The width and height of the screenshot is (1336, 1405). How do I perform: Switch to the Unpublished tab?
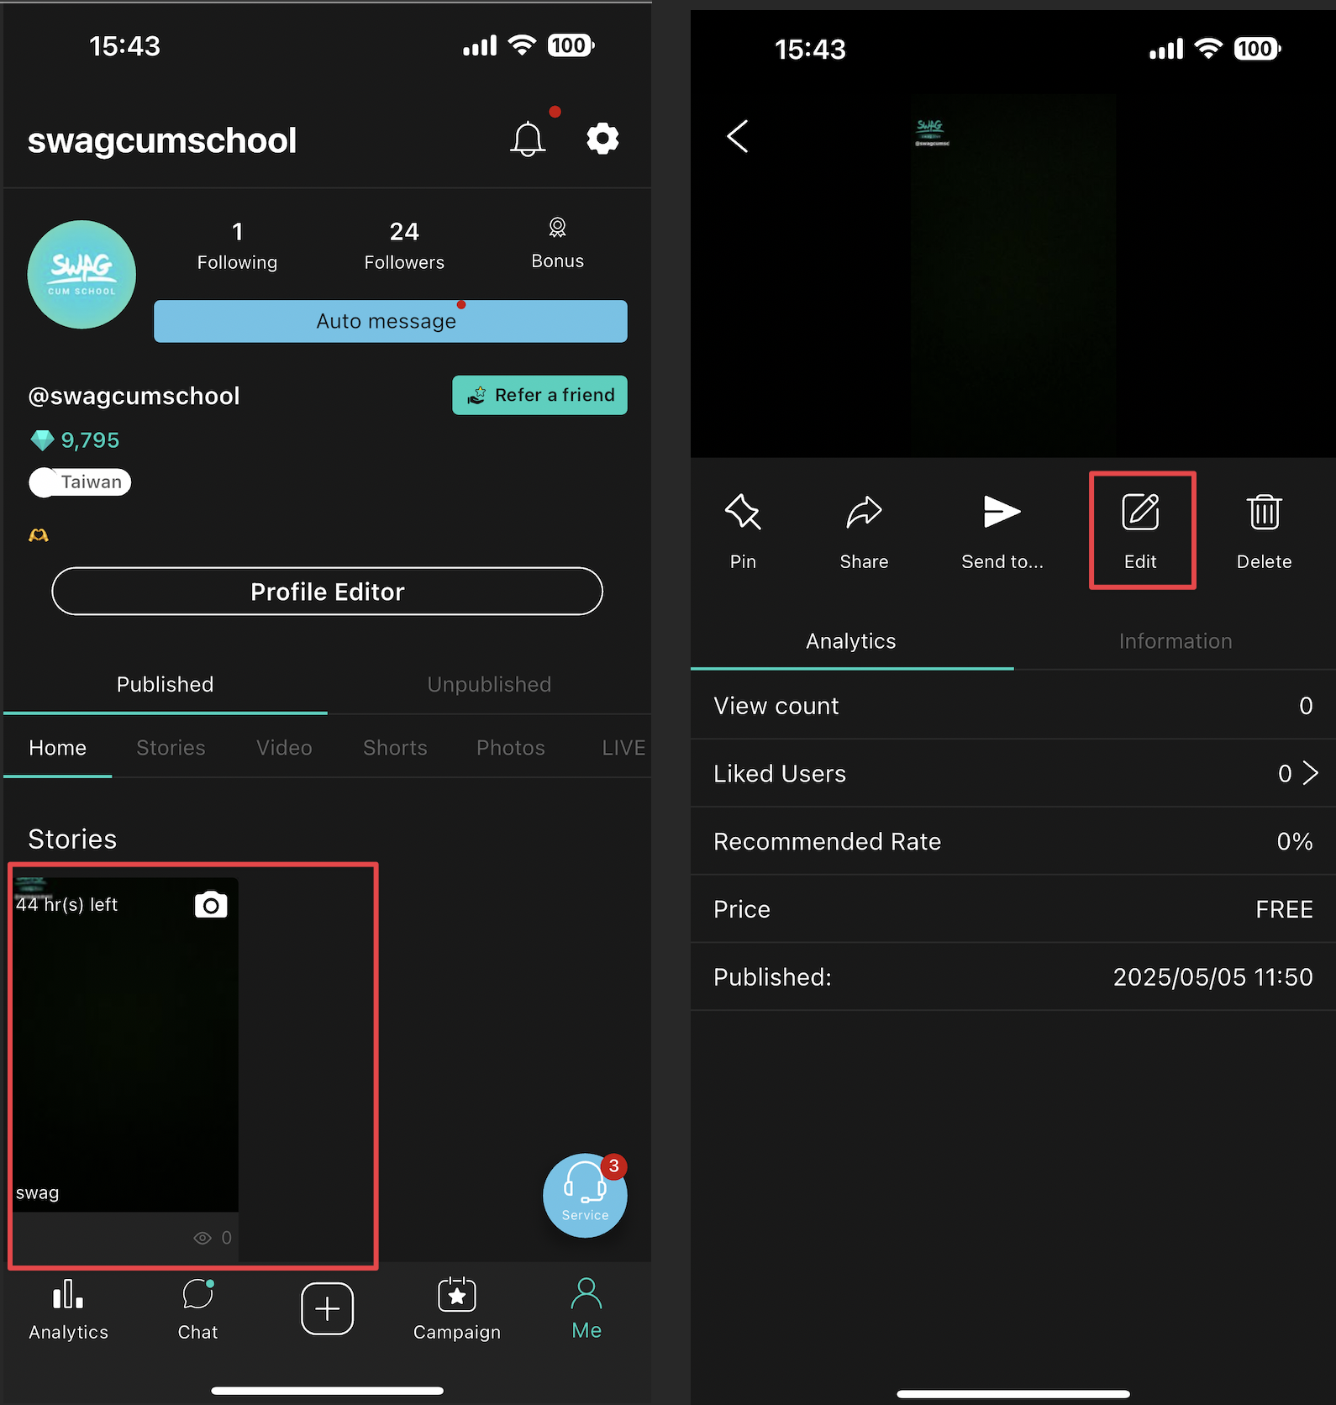(x=489, y=685)
